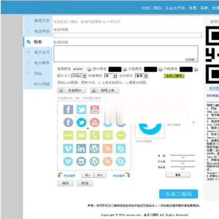Click the 重置 button below sliders
This screenshot has height=219, width=219.
tap(178, 175)
